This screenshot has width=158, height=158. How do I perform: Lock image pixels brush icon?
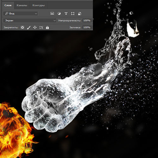pos(29,27)
